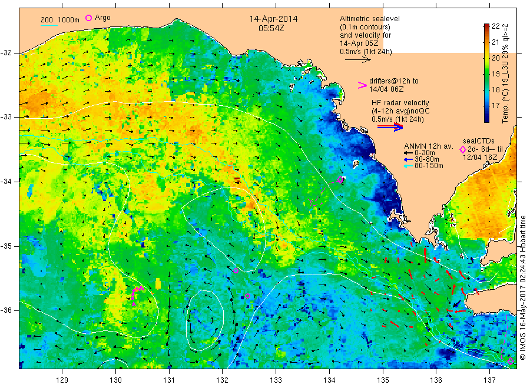
Task: Click the cyan line under the 200 1000m label
Action: (49, 25)
